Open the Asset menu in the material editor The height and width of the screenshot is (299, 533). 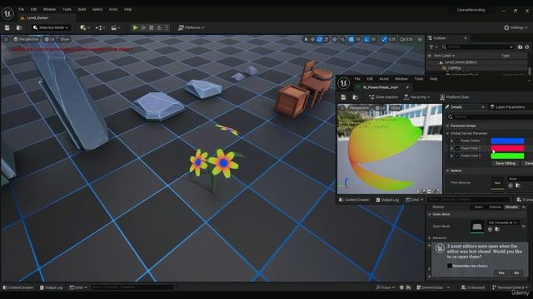coord(384,79)
